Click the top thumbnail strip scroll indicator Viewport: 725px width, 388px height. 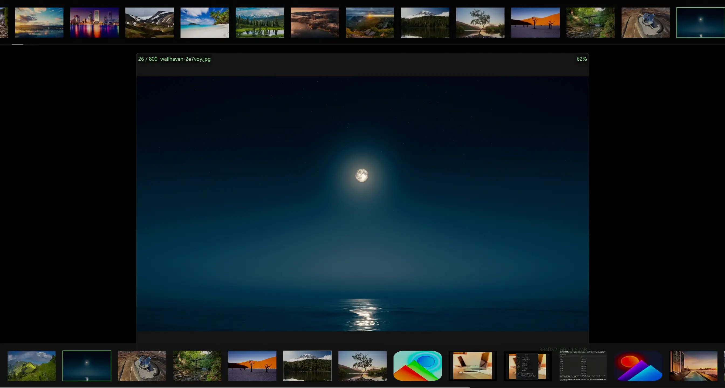[18, 44]
